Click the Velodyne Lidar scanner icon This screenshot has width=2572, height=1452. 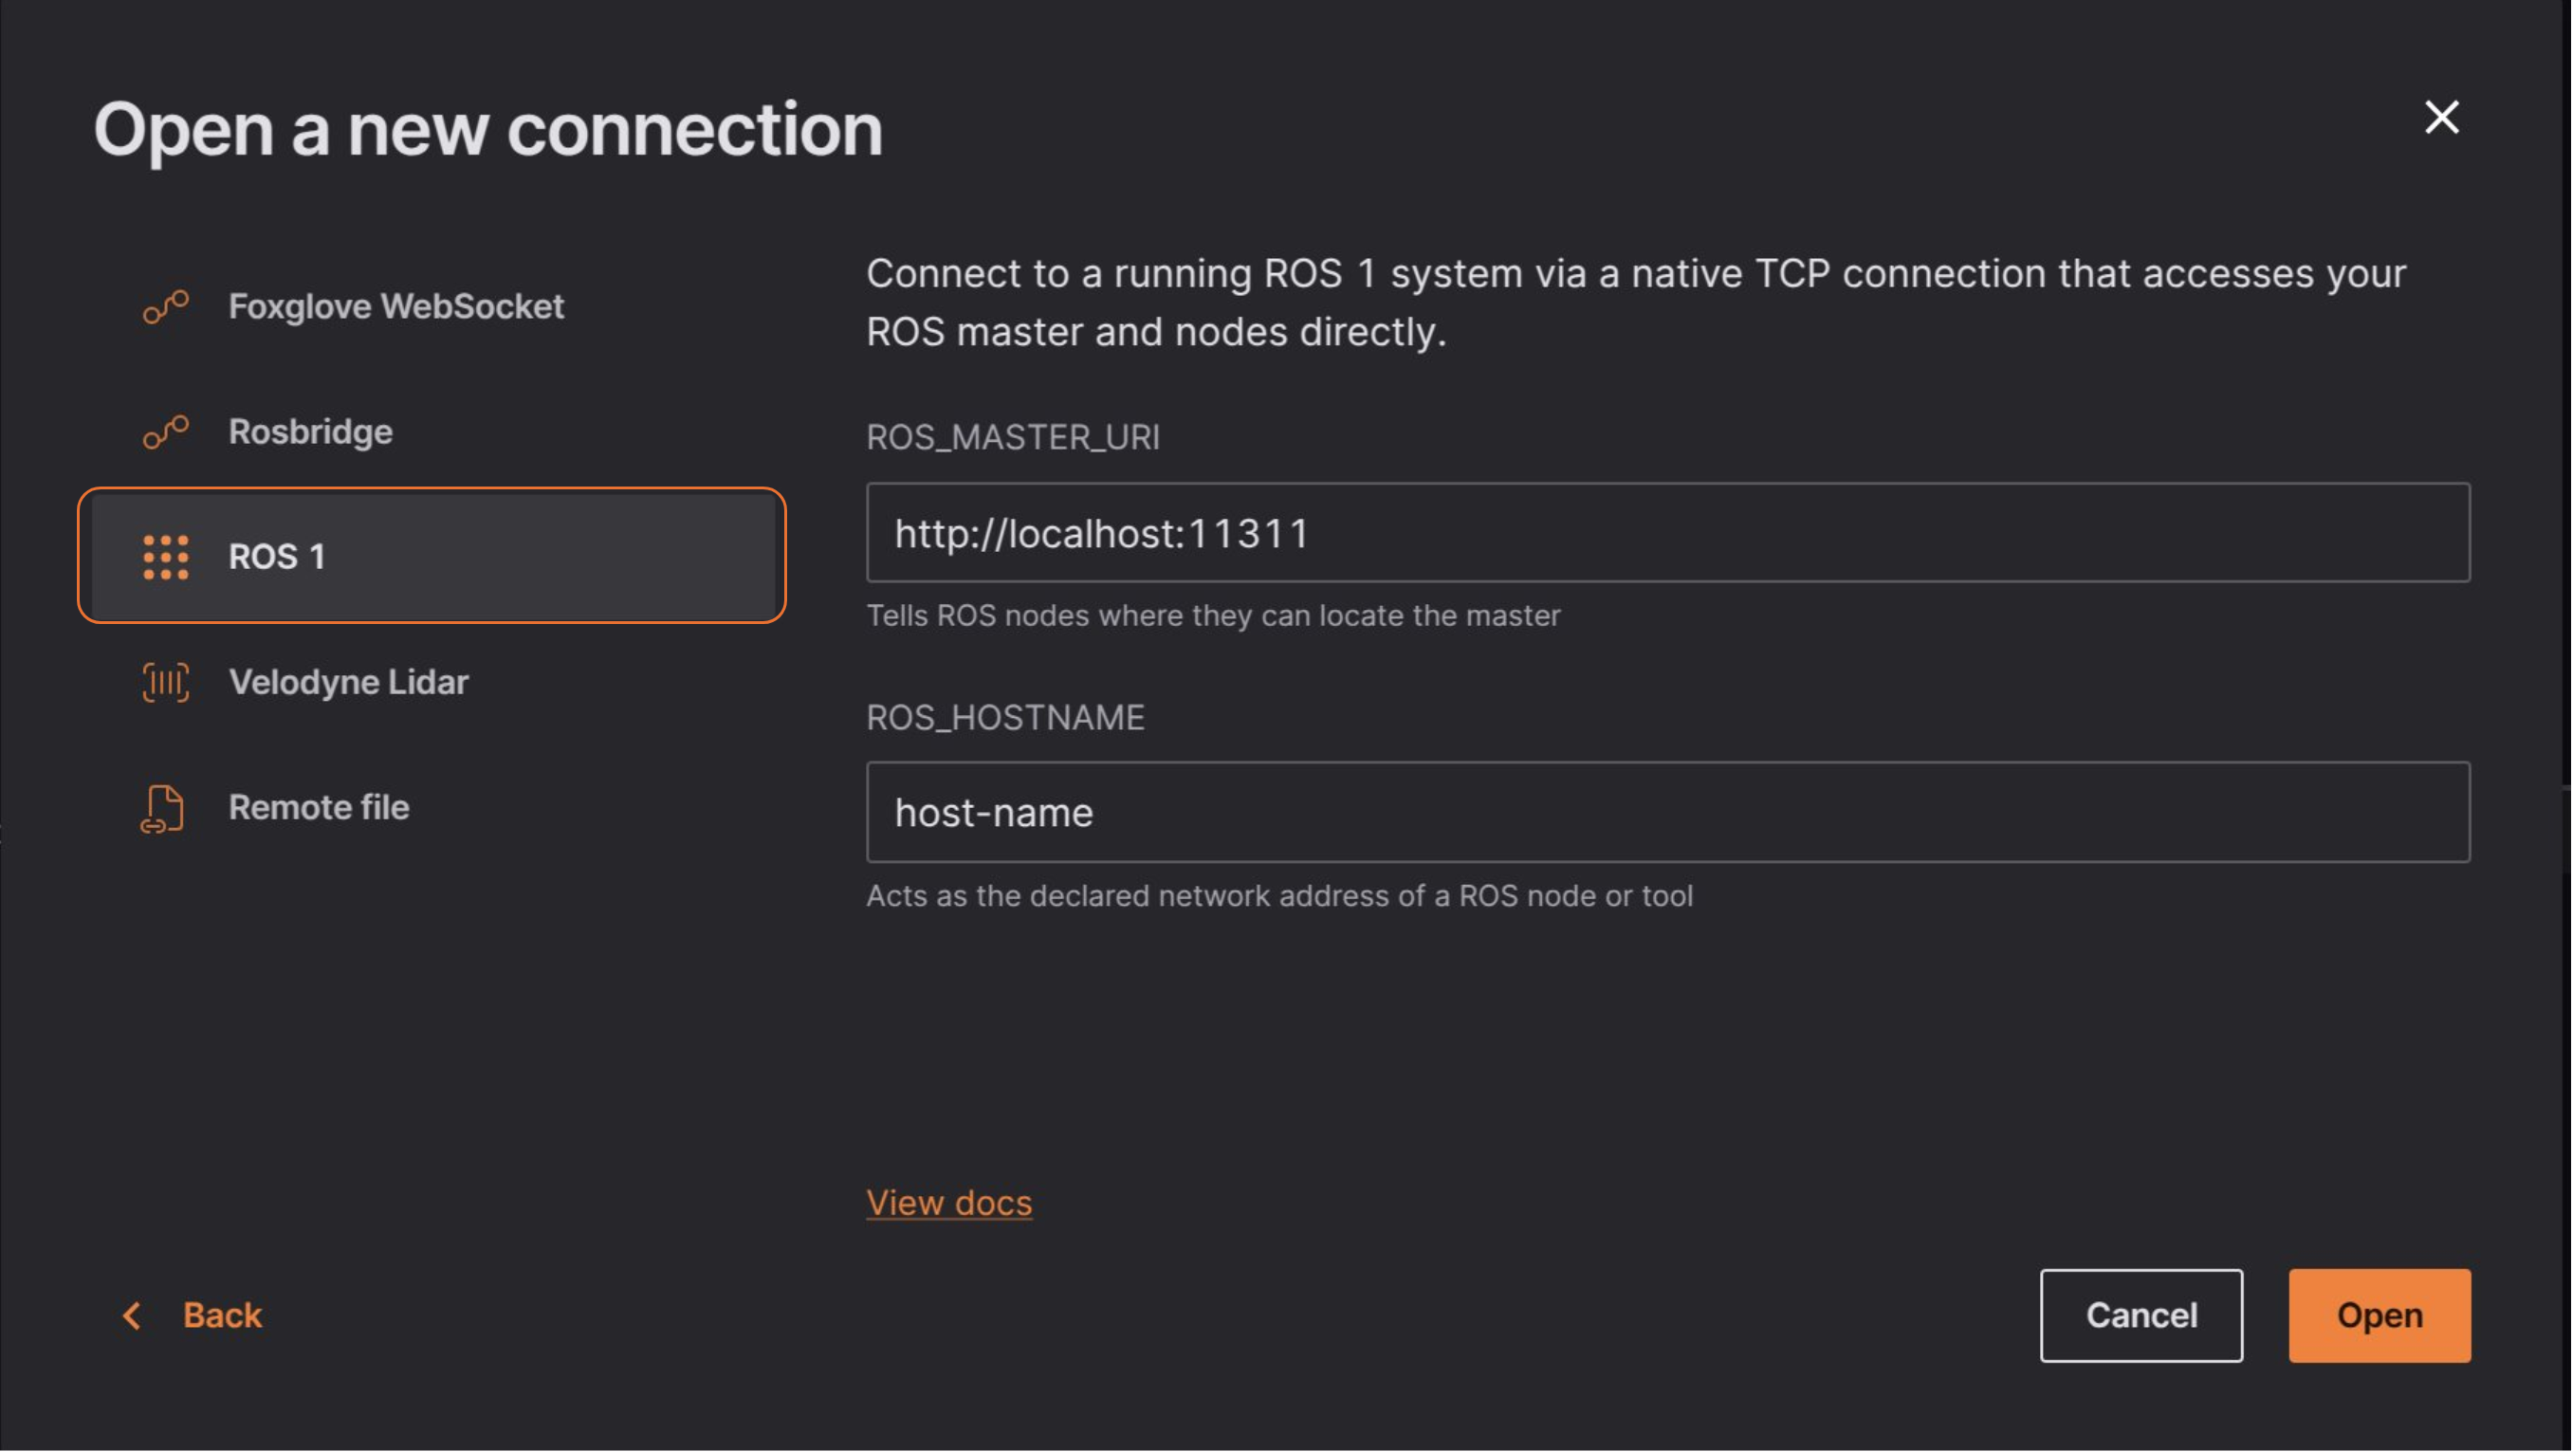166,683
